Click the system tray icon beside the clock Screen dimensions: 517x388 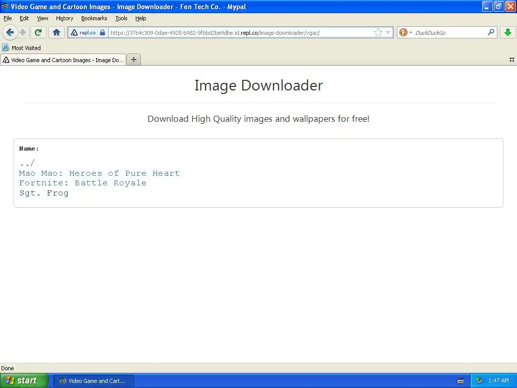click(x=479, y=381)
